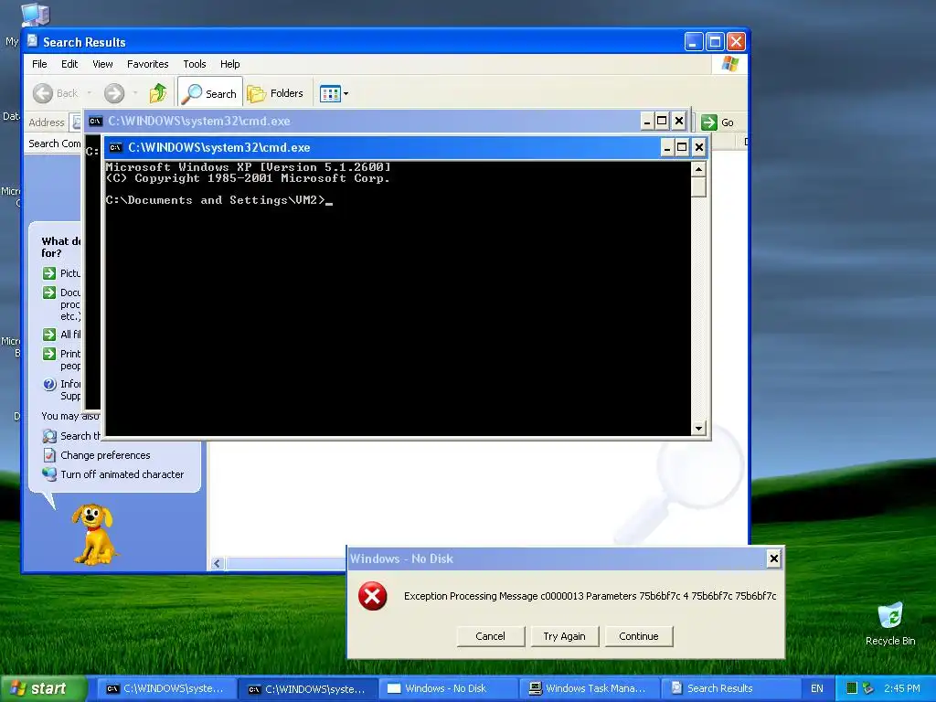Click green arrow icon next to All files option
The image size is (936, 702).
(x=49, y=335)
